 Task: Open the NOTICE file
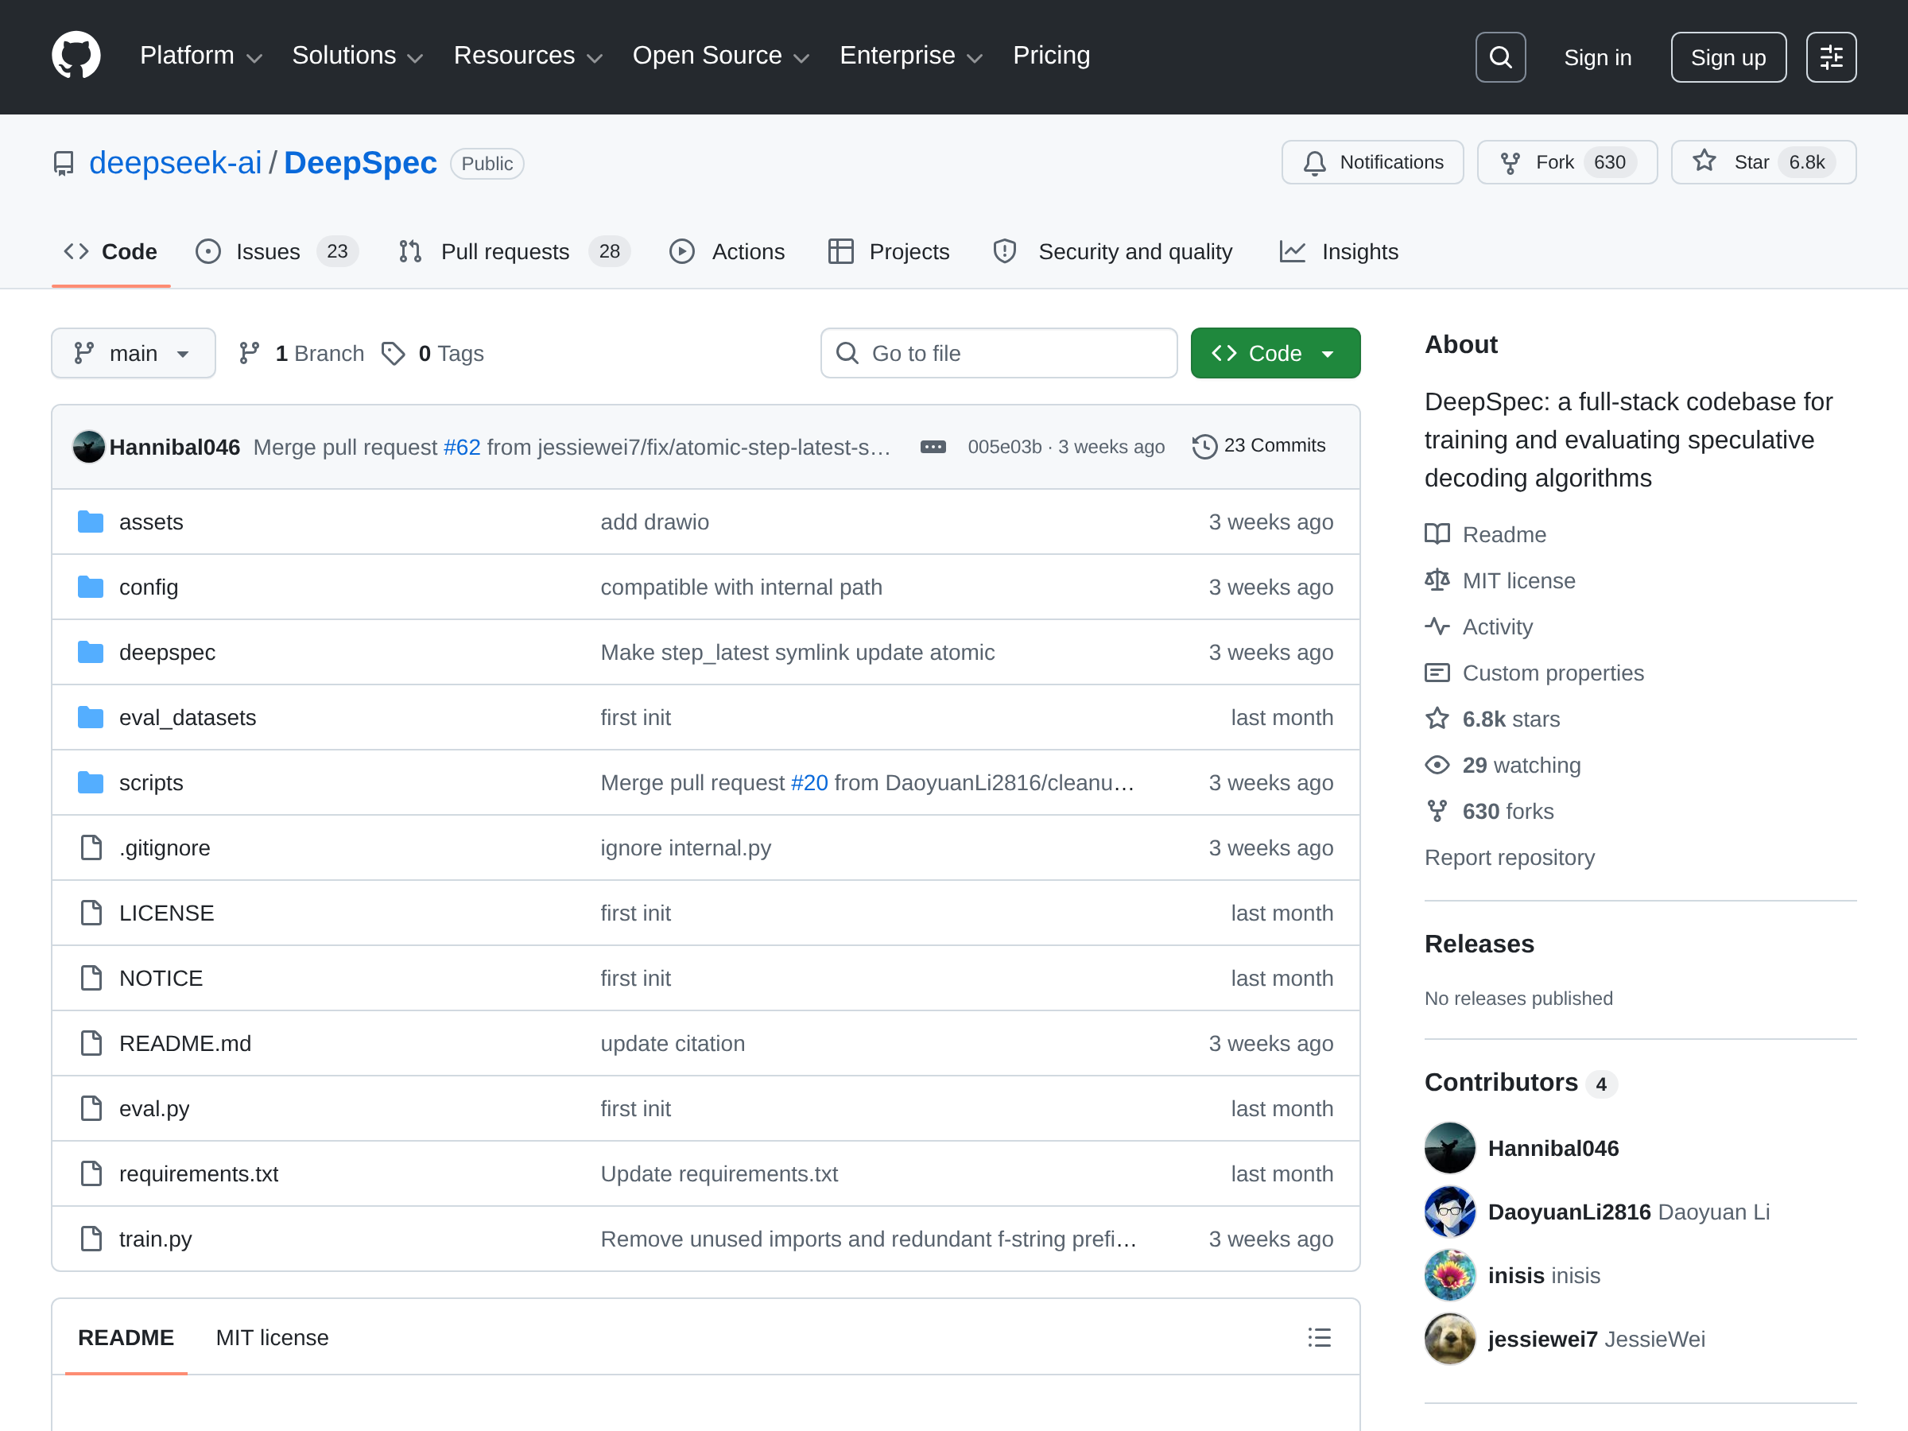(x=161, y=978)
